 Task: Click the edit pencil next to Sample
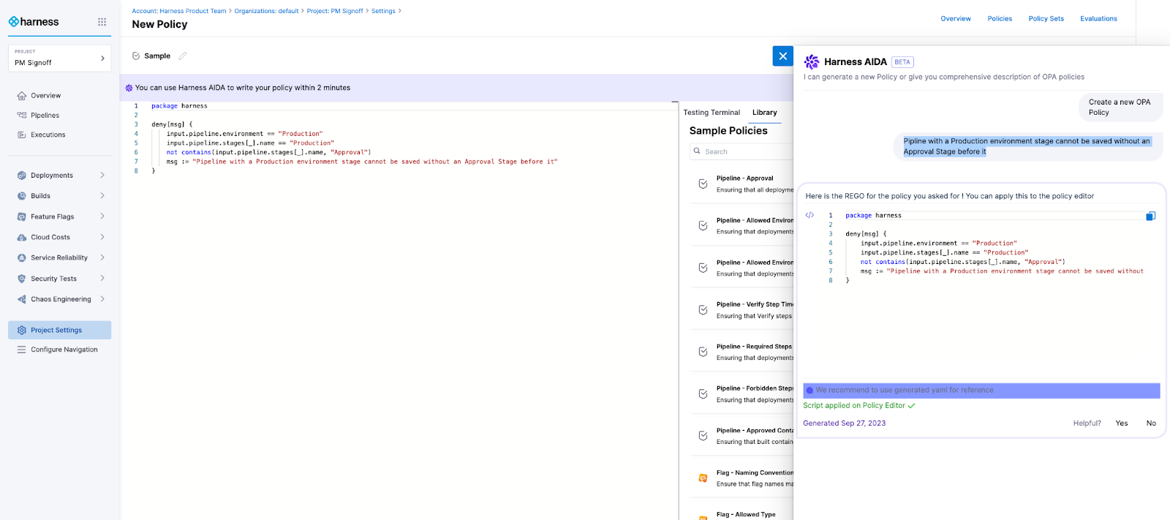(x=183, y=56)
